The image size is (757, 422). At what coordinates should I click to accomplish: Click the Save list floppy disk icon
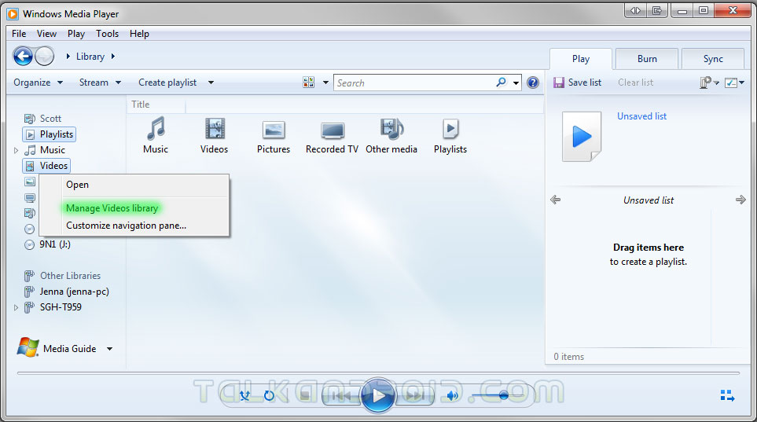[x=559, y=83]
